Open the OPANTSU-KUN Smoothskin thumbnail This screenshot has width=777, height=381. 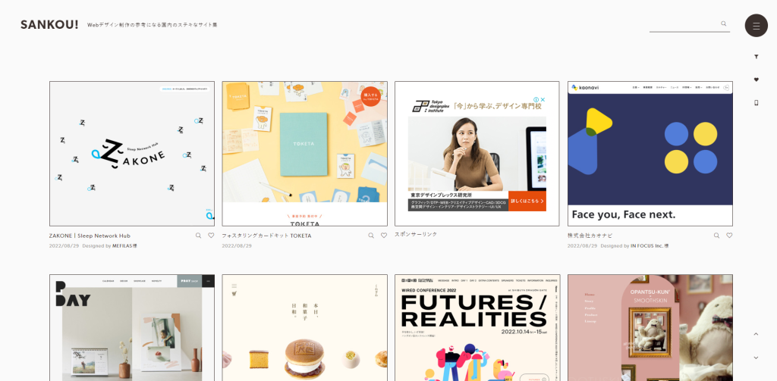tap(650, 327)
